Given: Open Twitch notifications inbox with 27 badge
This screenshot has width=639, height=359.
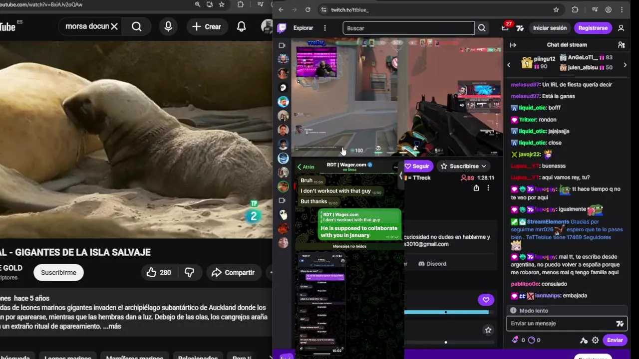Looking at the screenshot, I should pos(505,28).
